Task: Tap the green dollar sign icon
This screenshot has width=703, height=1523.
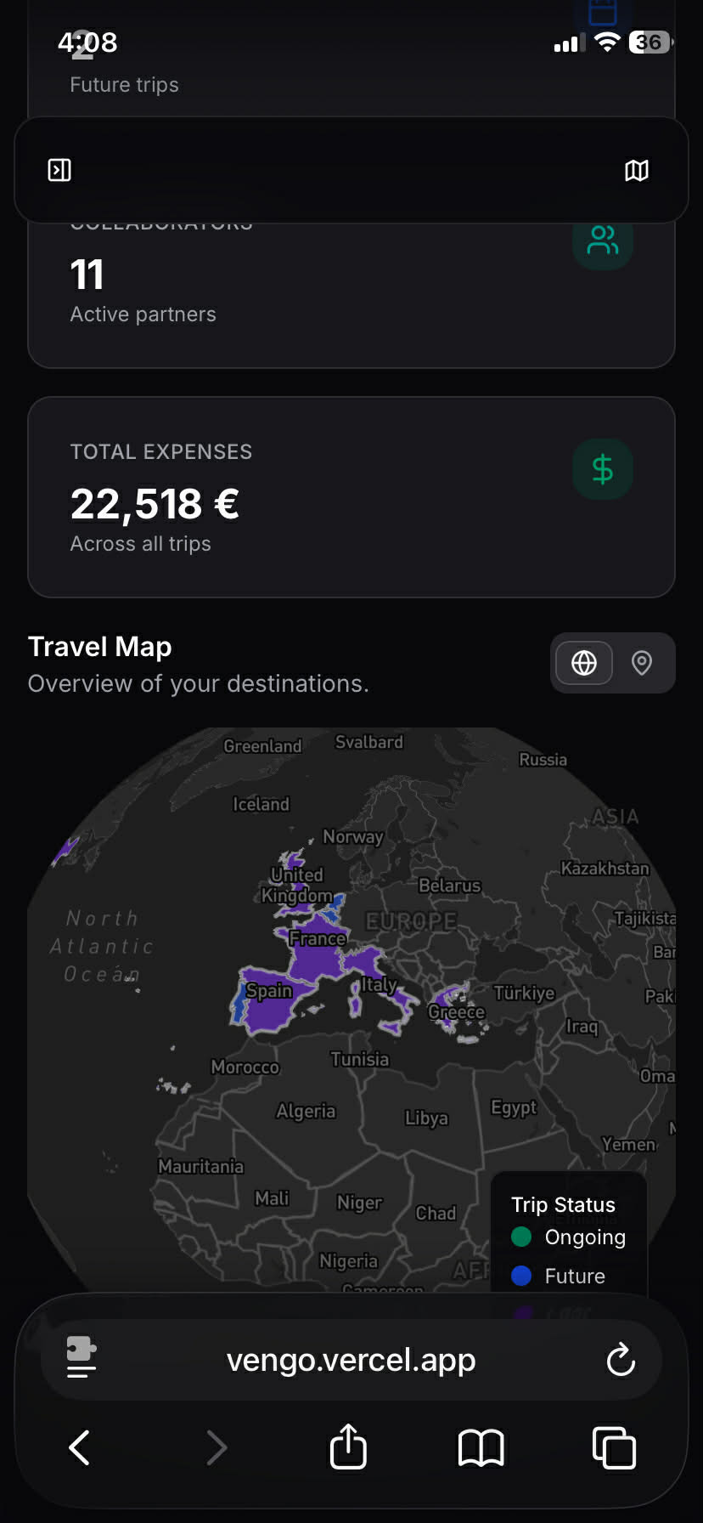Action: (x=603, y=469)
